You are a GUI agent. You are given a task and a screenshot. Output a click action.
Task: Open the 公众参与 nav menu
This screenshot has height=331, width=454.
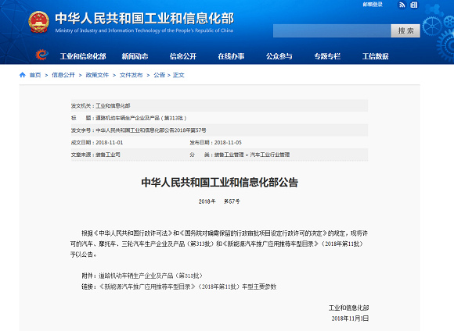click(279, 56)
